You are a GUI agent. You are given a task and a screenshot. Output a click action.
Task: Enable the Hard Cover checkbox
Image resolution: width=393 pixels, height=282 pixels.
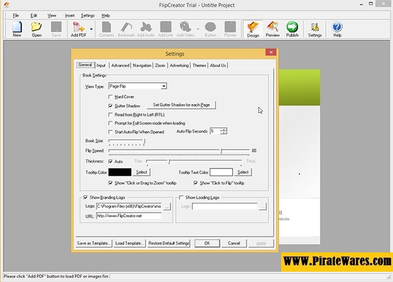tap(110, 97)
